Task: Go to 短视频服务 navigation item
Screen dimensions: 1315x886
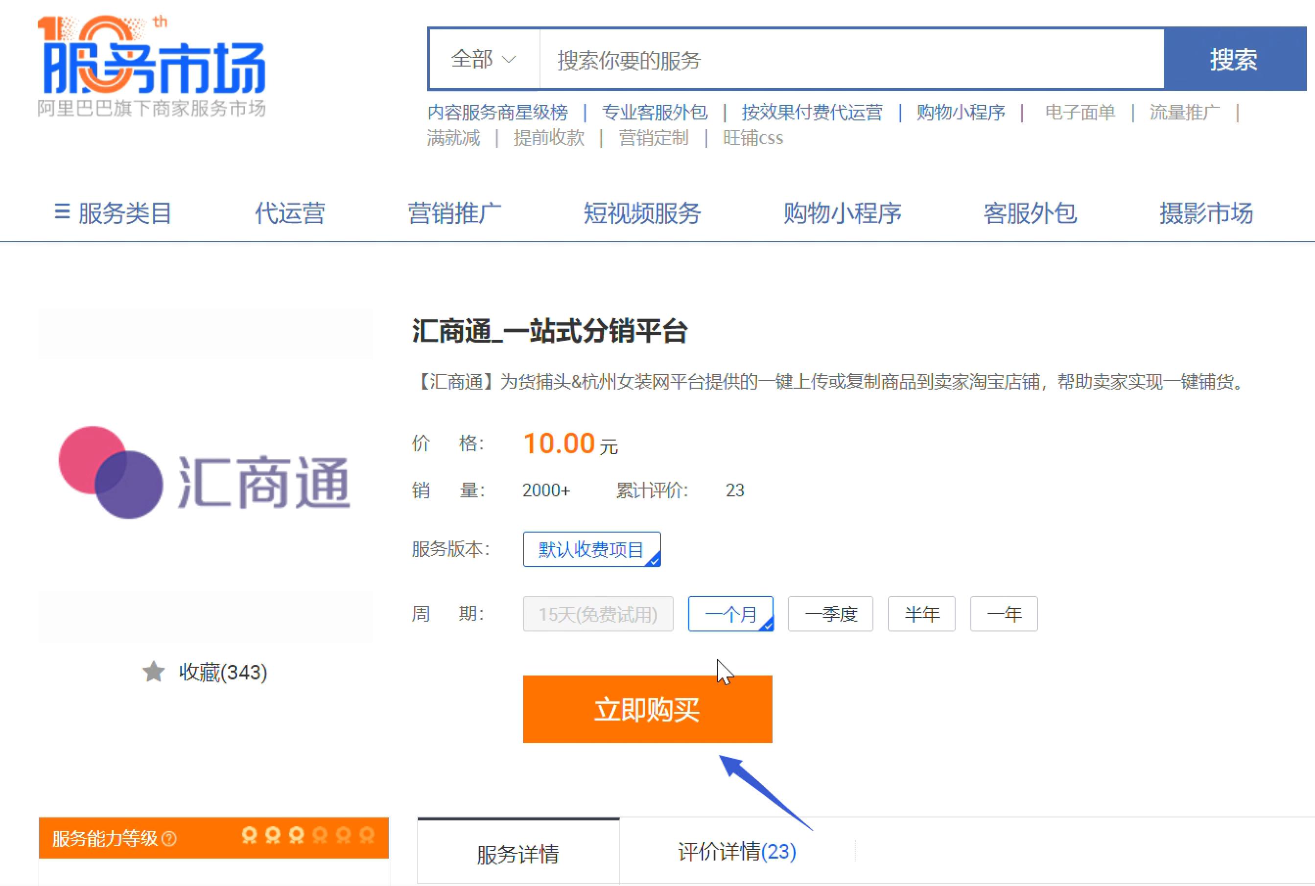Action: tap(642, 213)
